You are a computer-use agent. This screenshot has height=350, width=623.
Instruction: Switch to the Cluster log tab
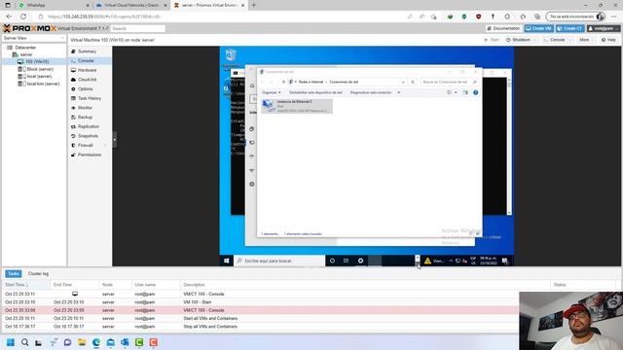pyautogui.click(x=38, y=274)
